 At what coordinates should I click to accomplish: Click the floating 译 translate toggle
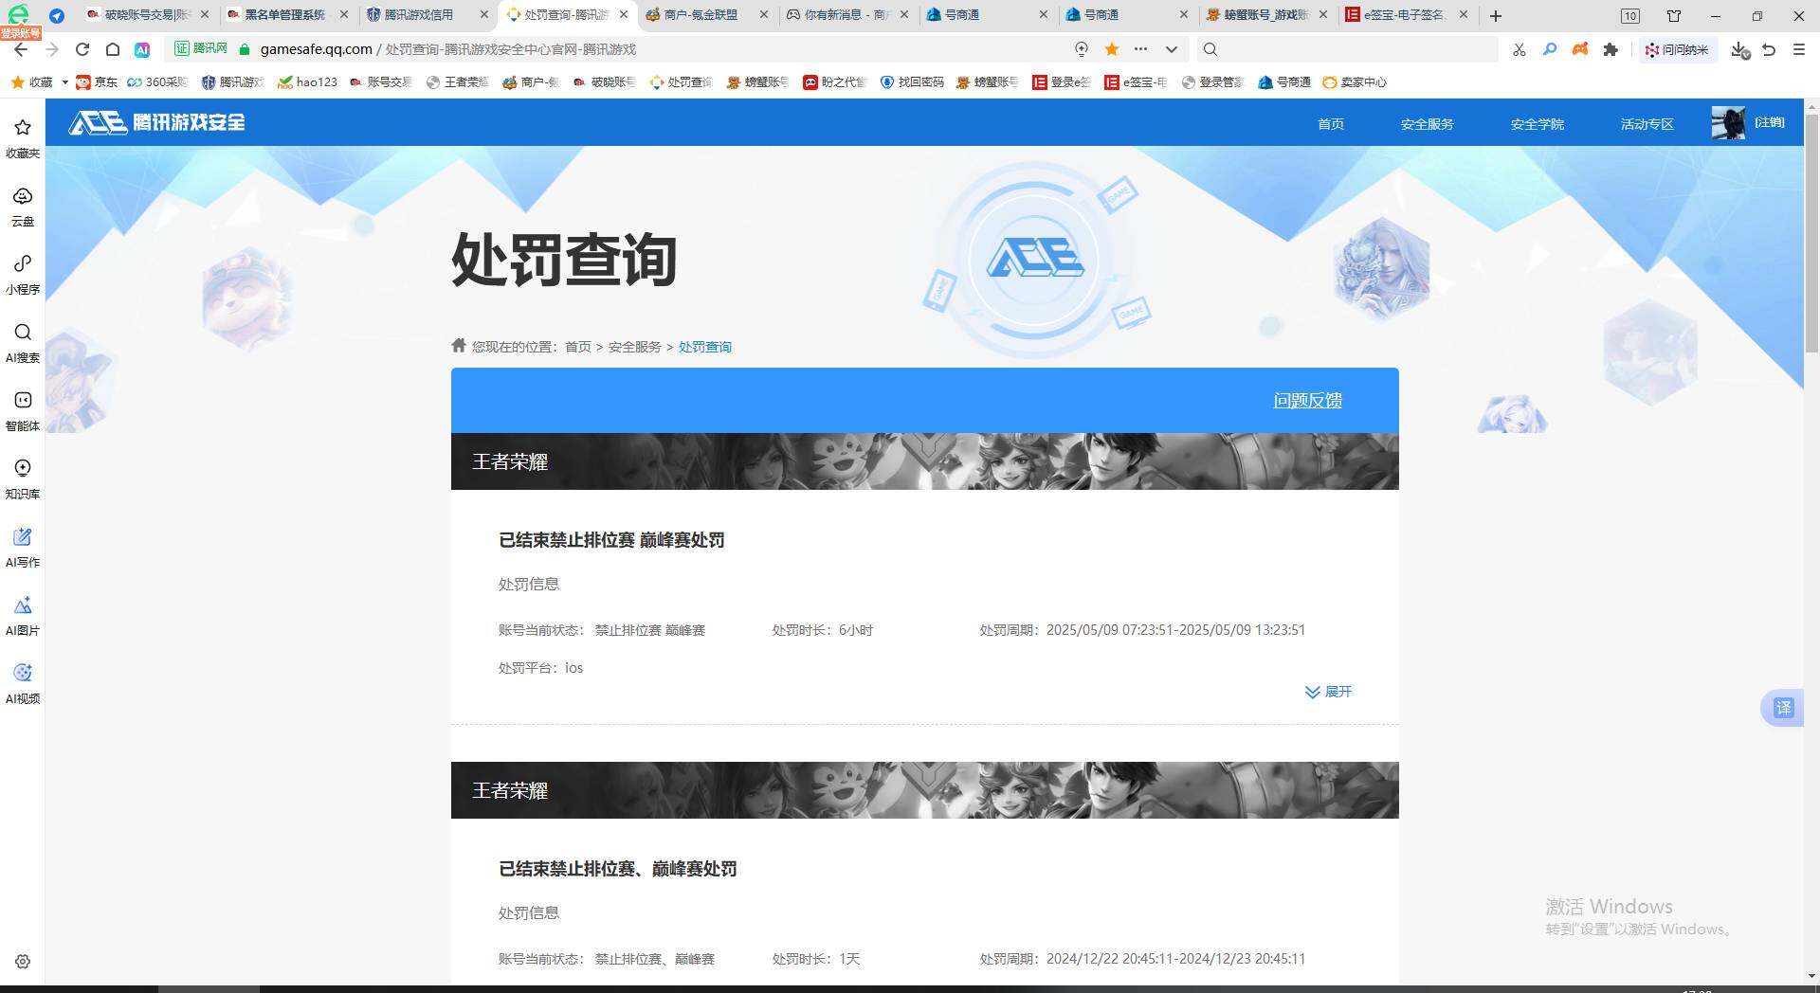(x=1783, y=708)
